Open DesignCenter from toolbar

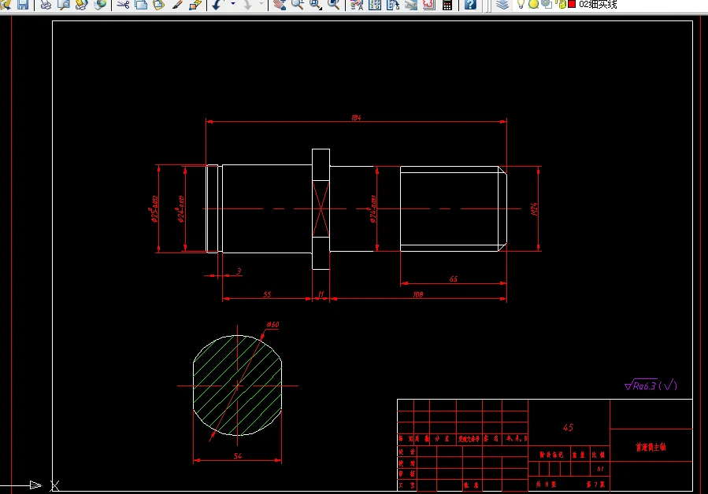pyautogui.click(x=375, y=5)
